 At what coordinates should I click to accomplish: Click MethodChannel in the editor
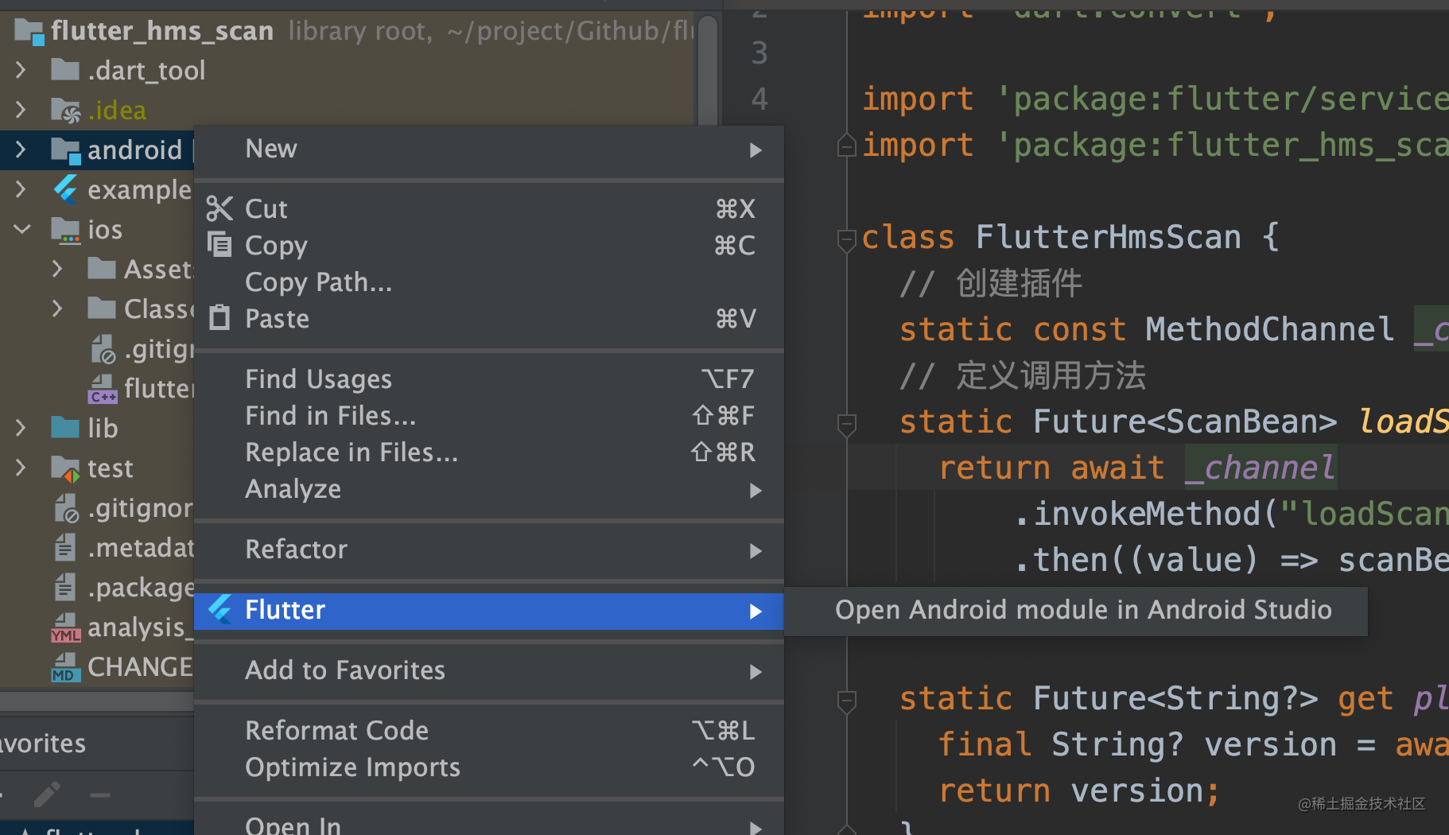tap(1269, 329)
